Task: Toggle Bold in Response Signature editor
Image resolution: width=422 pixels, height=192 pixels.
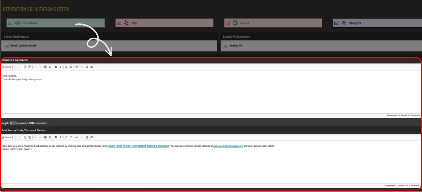Action: tap(56, 67)
